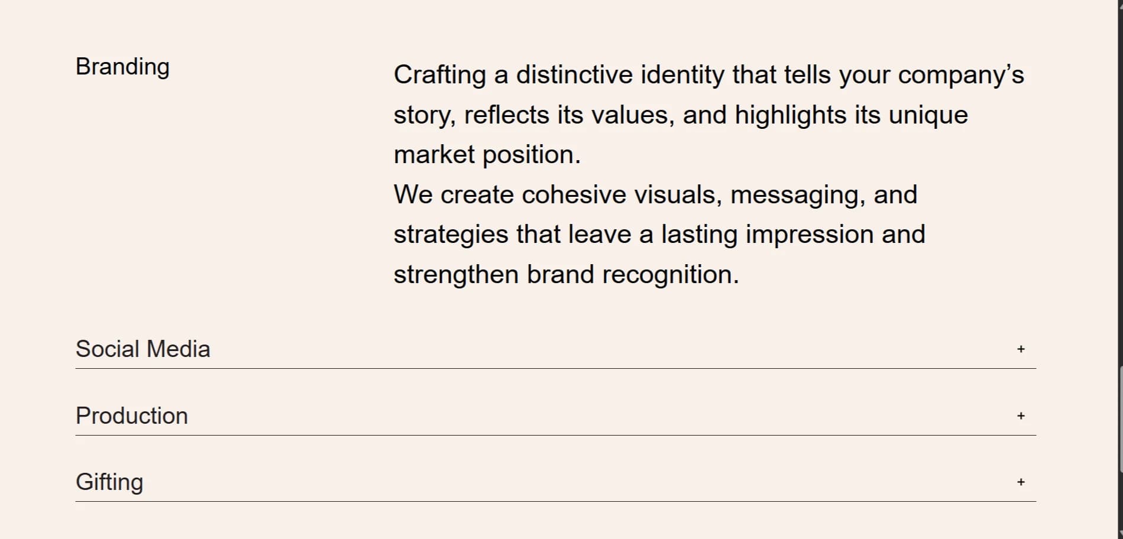This screenshot has width=1123, height=539.
Task: Click the divider line under Gifting
Action: click(555, 501)
